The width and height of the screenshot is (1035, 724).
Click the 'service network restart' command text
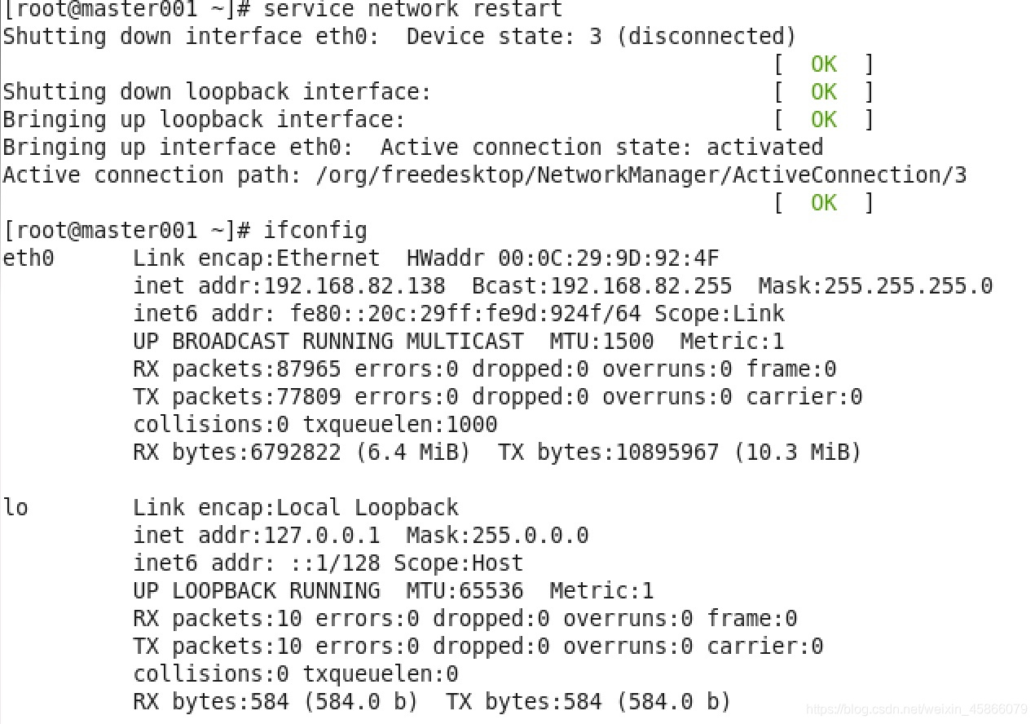pyautogui.click(x=412, y=10)
